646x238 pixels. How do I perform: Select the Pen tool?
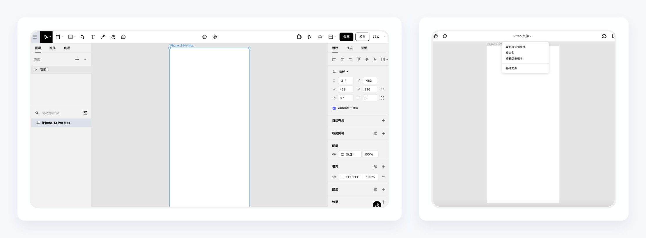pyautogui.click(x=82, y=37)
